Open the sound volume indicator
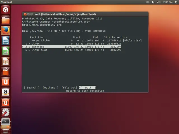 [159, 2]
